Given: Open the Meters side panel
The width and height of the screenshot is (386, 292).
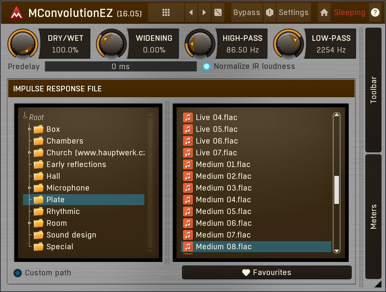Looking at the screenshot, I should pos(373,217).
